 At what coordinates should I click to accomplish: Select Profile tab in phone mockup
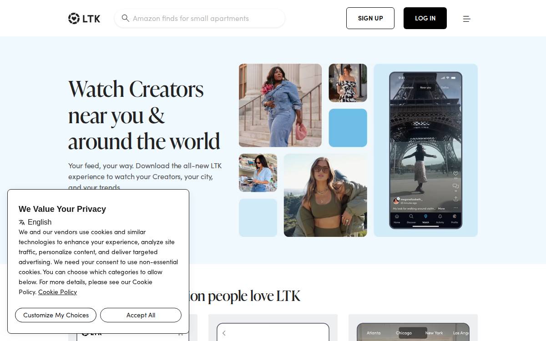point(455,219)
